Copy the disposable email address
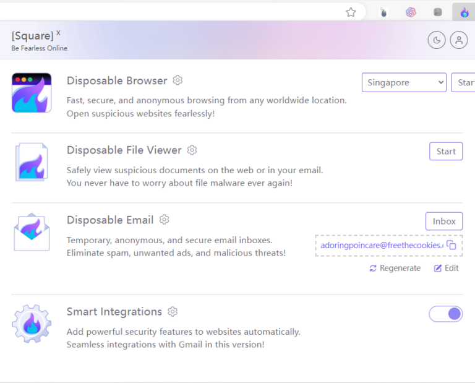The height and width of the screenshot is (383, 475). point(451,246)
